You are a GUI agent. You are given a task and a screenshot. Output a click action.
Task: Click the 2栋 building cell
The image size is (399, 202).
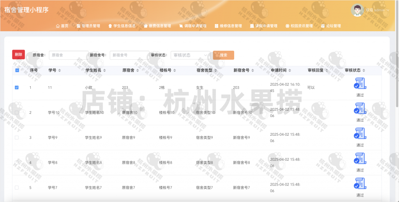tap(162, 87)
